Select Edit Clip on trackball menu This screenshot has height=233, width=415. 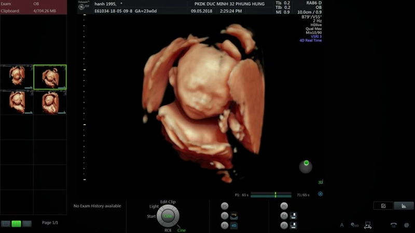(x=168, y=201)
